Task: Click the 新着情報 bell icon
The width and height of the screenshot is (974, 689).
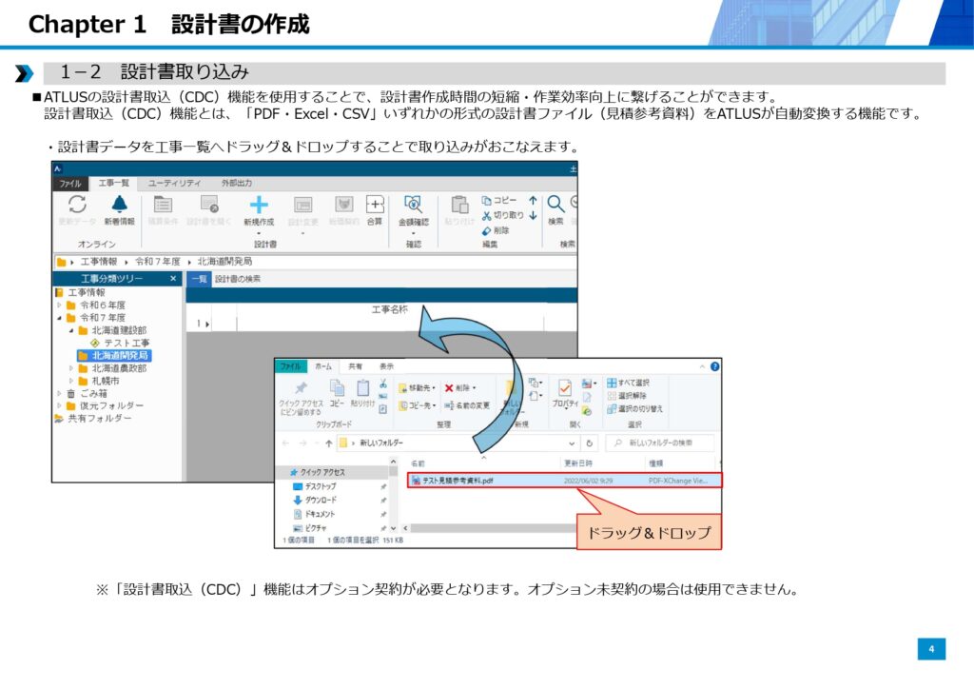Action: pyautogui.click(x=119, y=206)
